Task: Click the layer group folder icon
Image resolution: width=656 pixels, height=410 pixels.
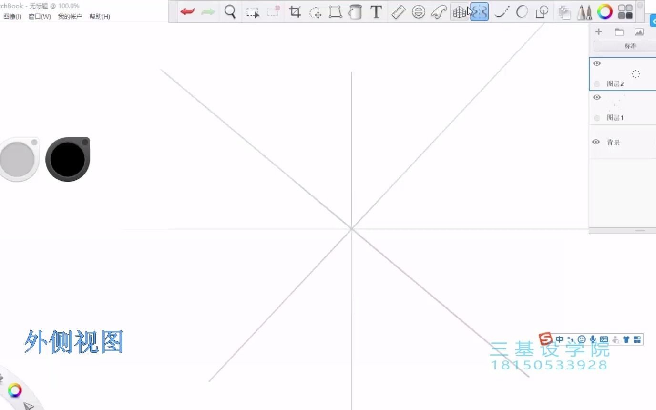Action: click(x=619, y=32)
